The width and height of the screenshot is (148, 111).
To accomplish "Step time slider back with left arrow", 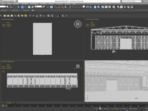I will tap(2, 103).
